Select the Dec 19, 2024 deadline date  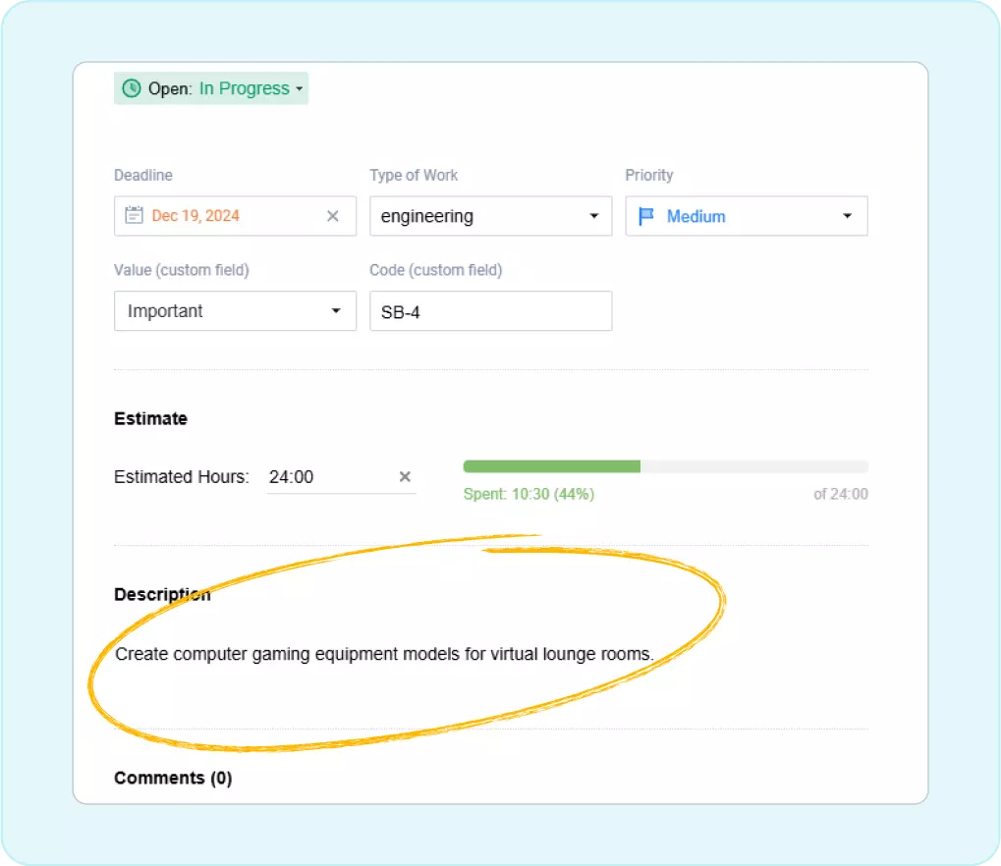point(195,215)
